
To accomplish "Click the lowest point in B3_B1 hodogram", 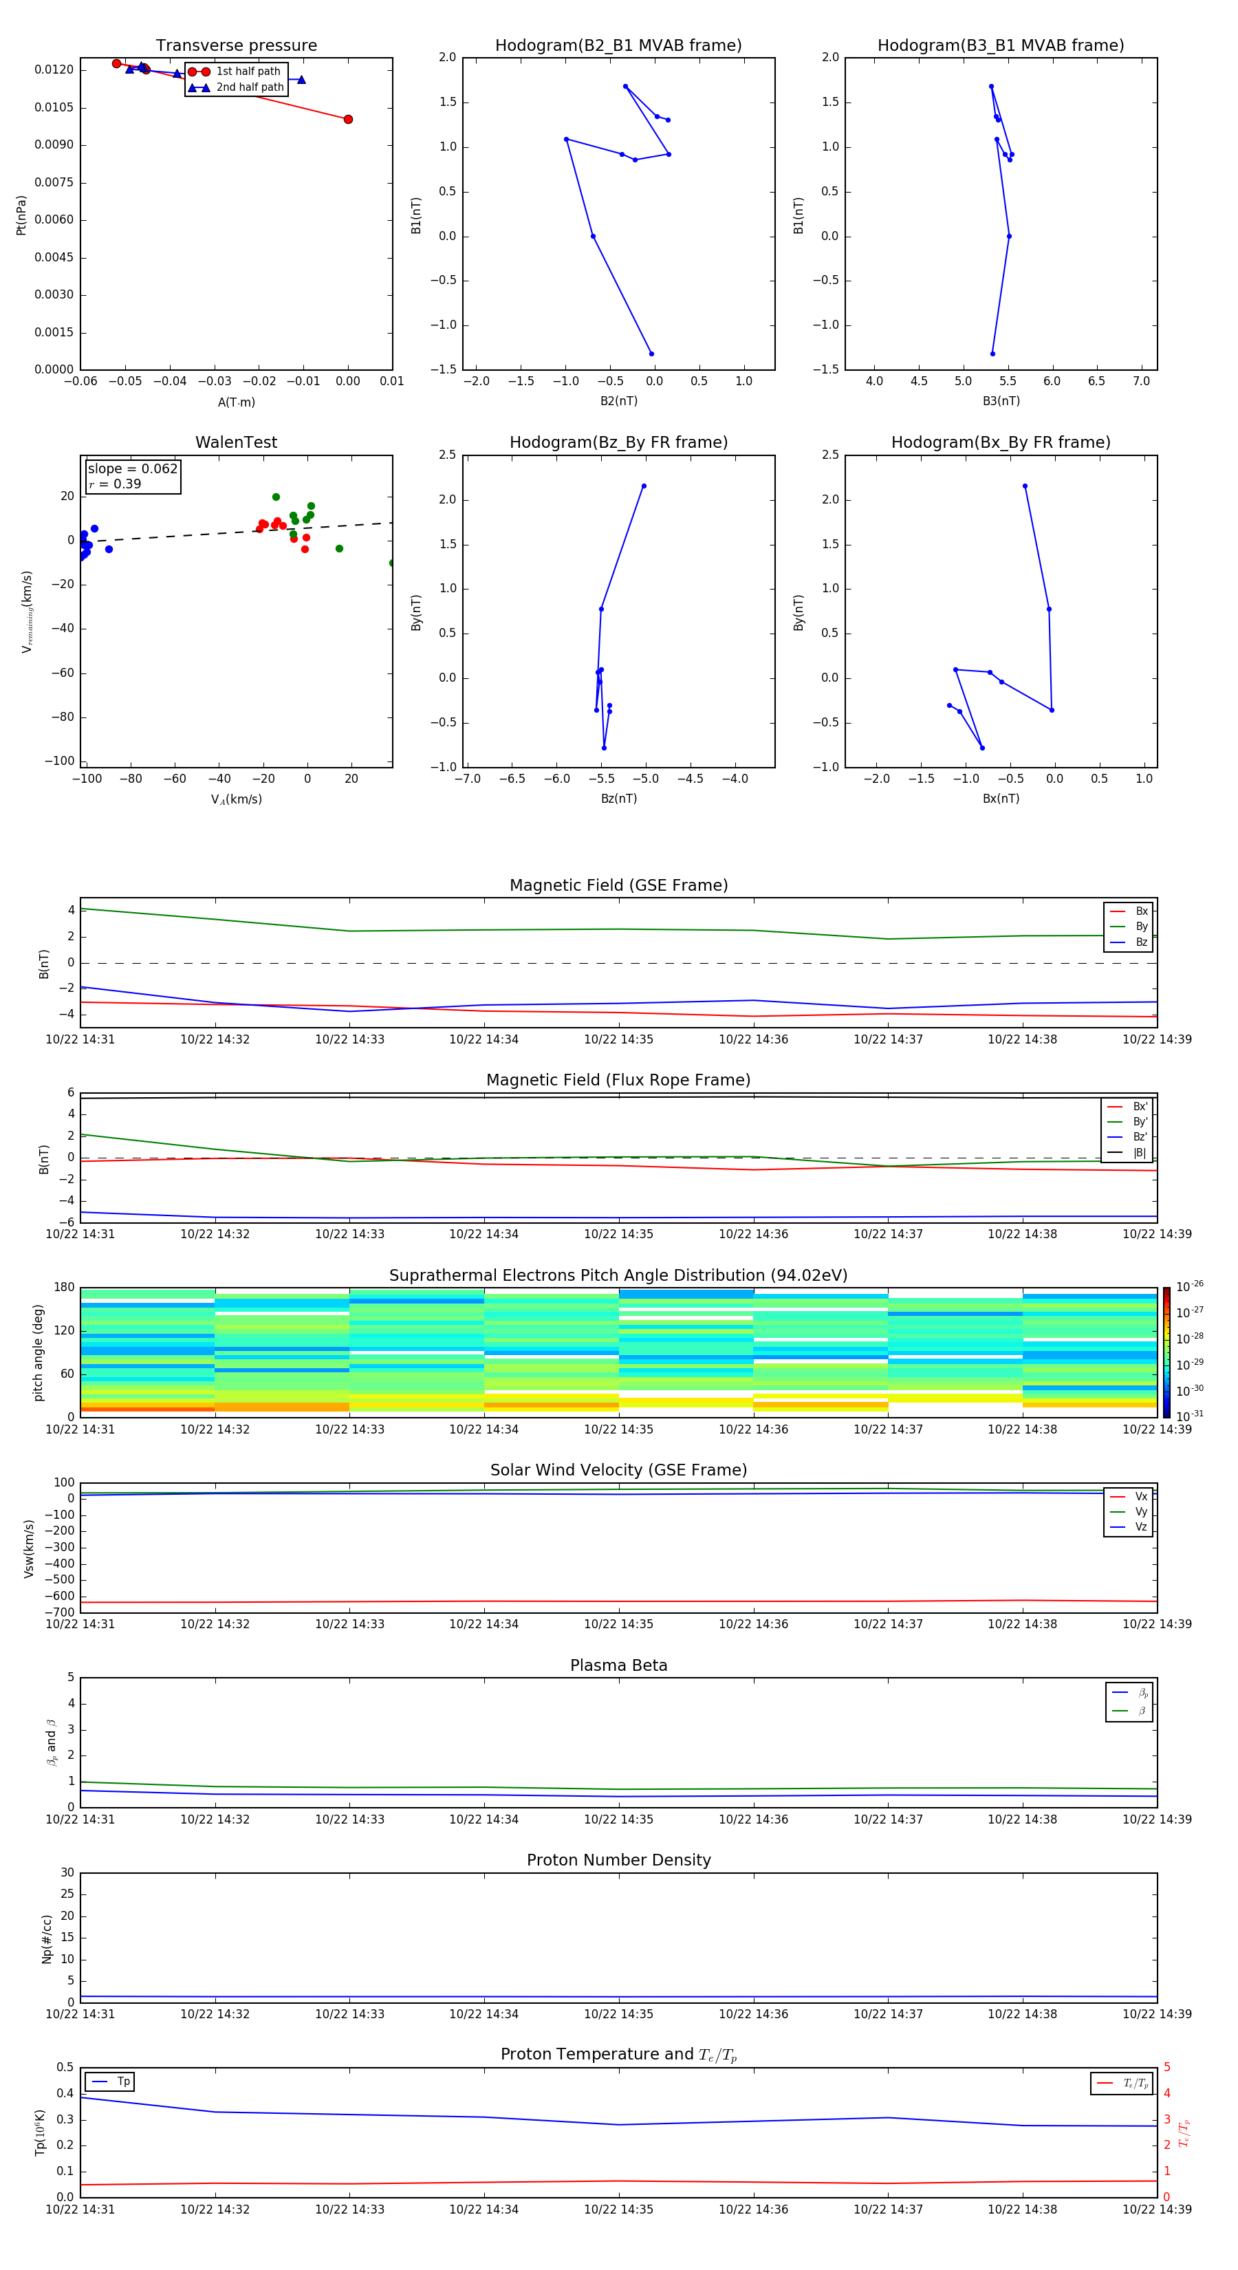I will (992, 354).
